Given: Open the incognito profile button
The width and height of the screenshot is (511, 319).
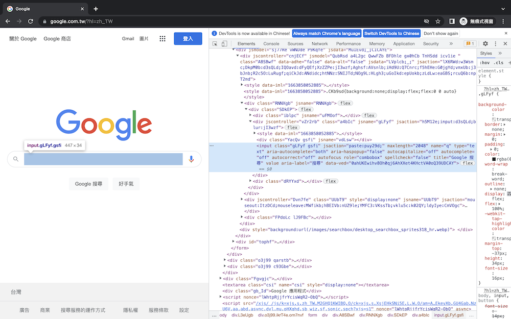Looking at the screenshot, I should (477, 21).
